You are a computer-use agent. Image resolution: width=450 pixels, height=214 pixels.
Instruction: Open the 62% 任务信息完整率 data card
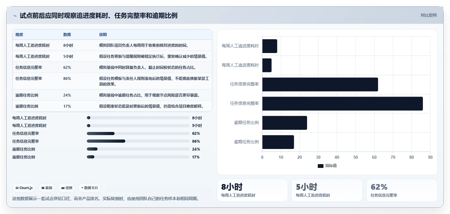[402, 190]
